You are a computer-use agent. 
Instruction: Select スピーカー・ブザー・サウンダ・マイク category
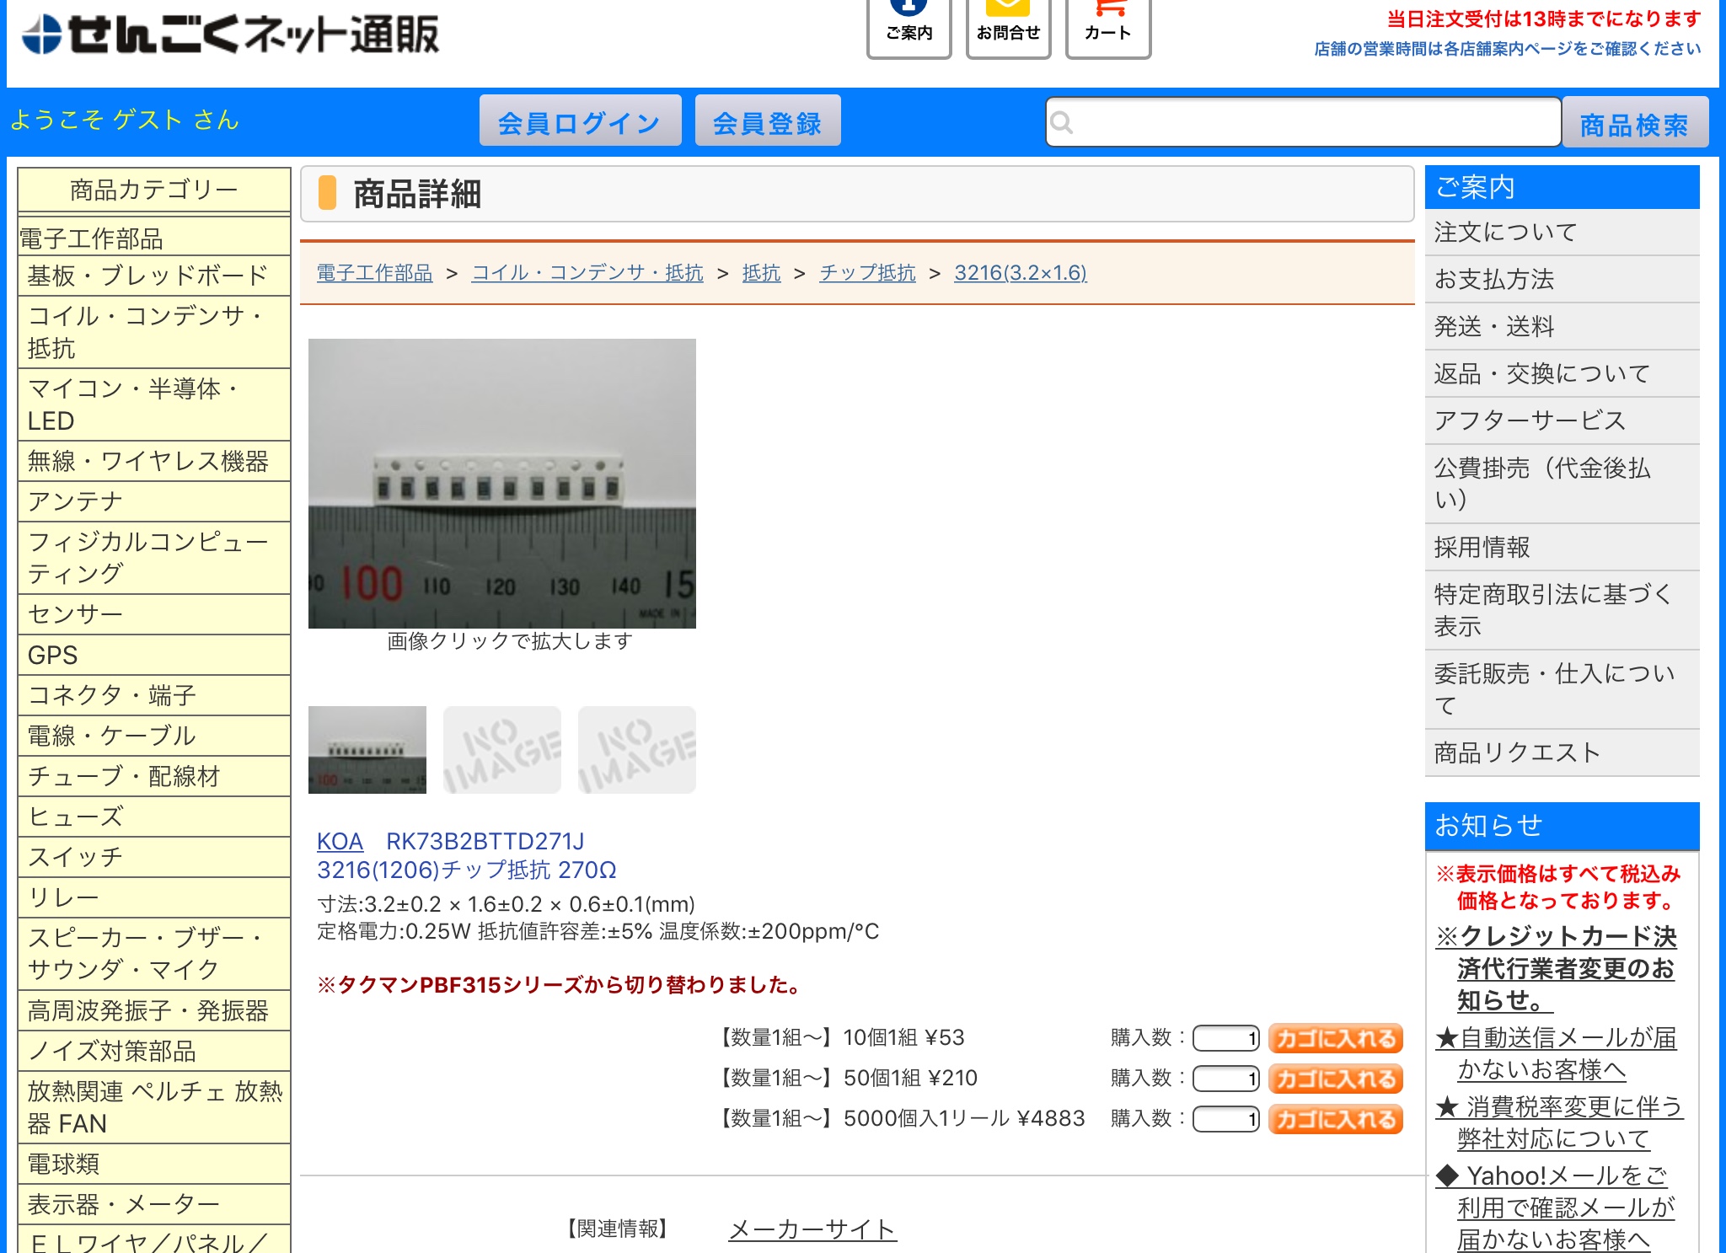154,953
